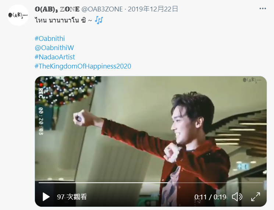Open the @OabnithiW mention link
274x210 pixels.
pos(54,48)
